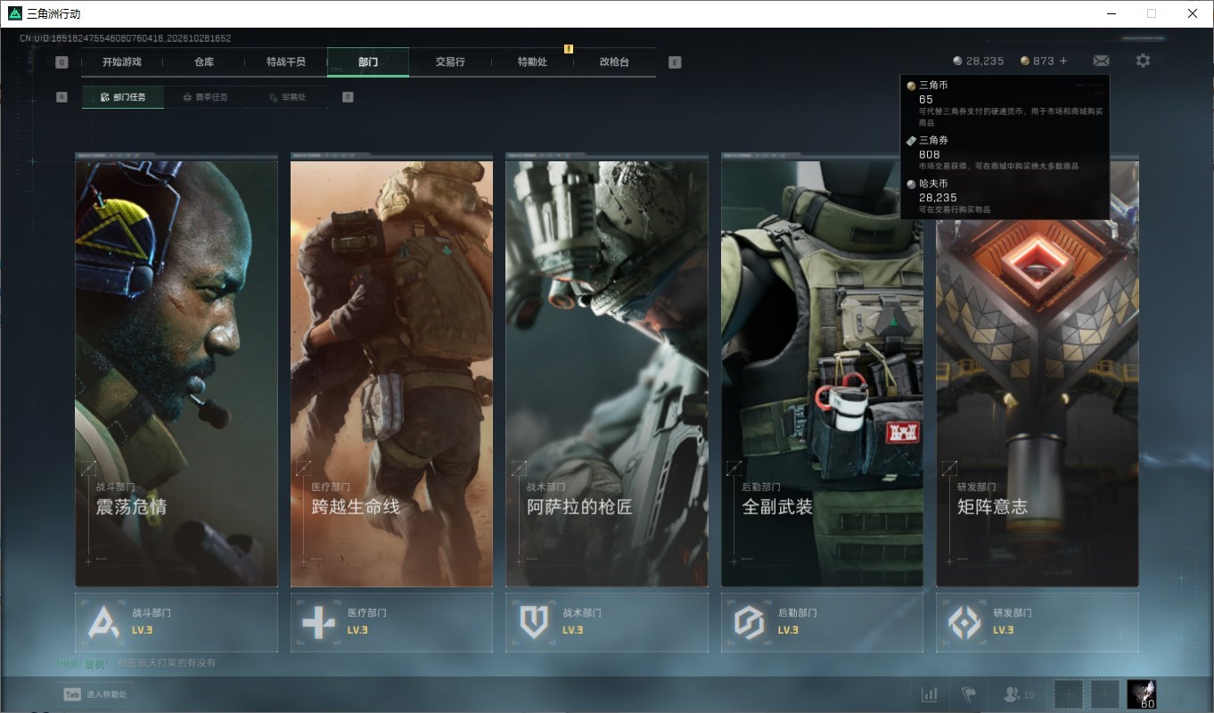Go to the 特战干员 tab
This screenshot has height=713, width=1214.
click(x=286, y=62)
